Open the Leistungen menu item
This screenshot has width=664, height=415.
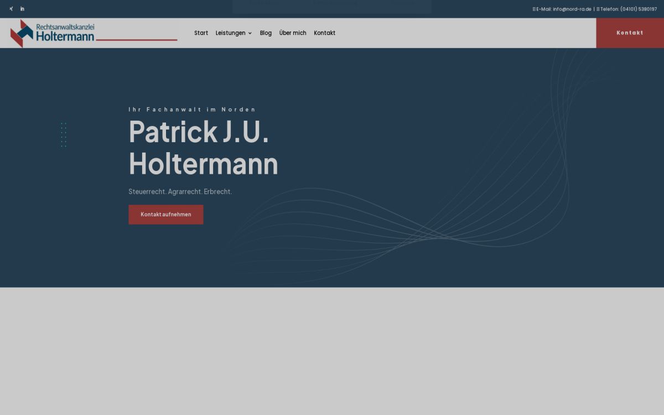[230, 33]
